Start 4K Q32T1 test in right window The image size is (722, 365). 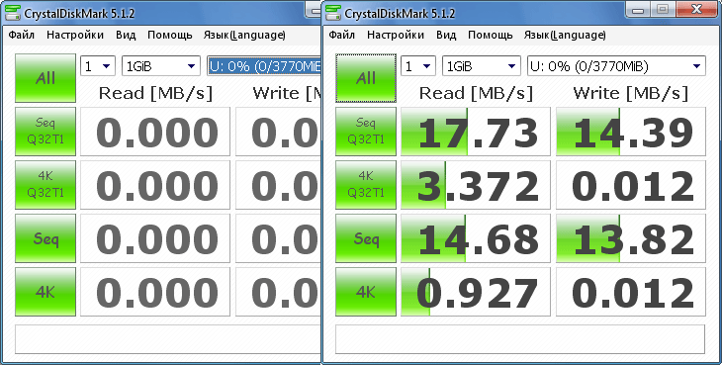click(x=366, y=185)
